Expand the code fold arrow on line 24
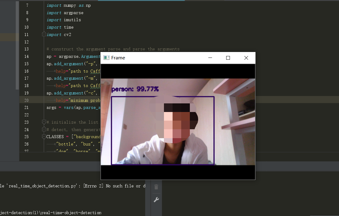This screenshot has height=216, width=339. 43,129
